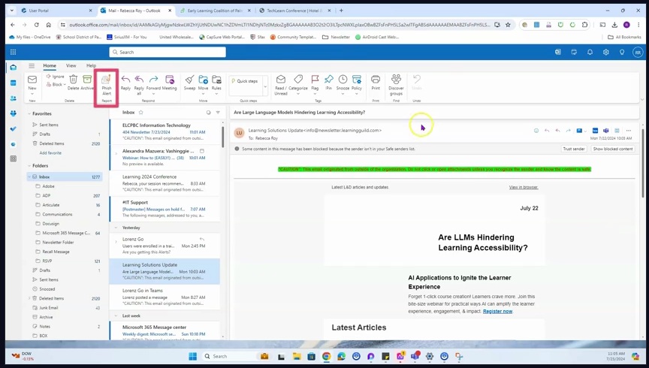Click the Categorize tag icon

coord(298,79)
